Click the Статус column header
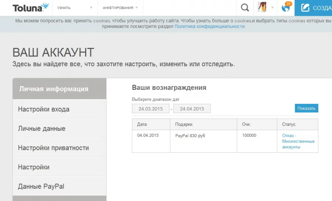Viewport: 332px width, 201px height. click(x=297, y=124)
